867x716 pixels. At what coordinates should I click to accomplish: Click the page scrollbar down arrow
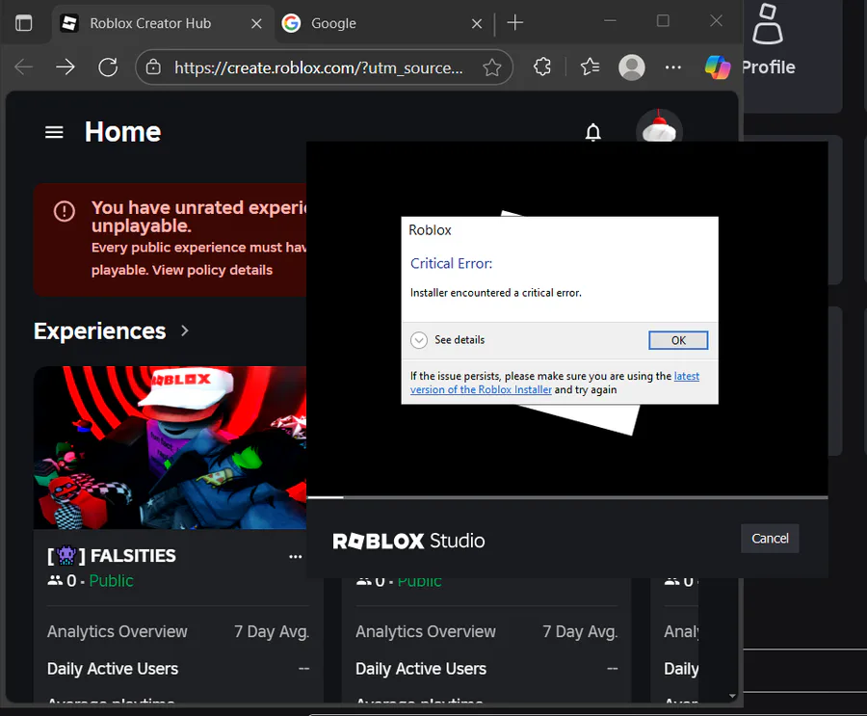click(x=732, y=696)
